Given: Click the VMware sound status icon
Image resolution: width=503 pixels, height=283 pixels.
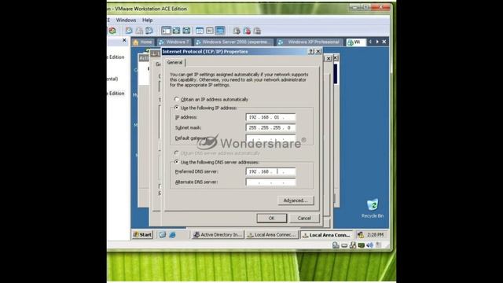Looking at the screenshot, I should pyautogui.click(x=369, y=245).
